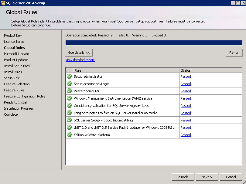Image resolution: width=246 pixels, height=184 pixels.
Task: Click 'Edition WOW64 platform' rule text
Action: pyautogui.click(x=92, y=135)
